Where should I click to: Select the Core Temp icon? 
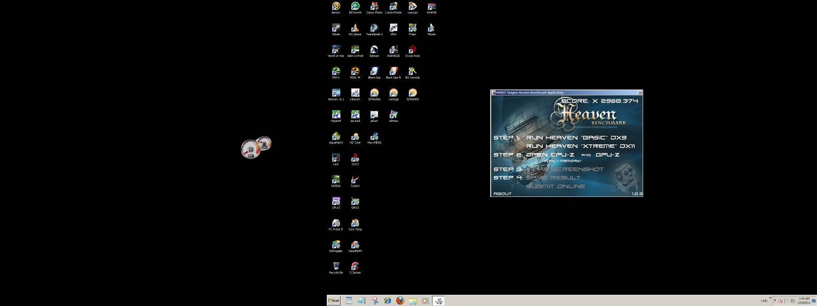coord(355,224)
